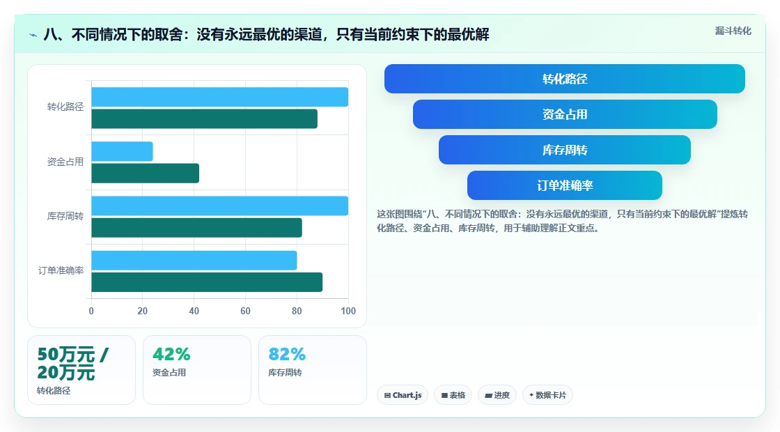Screen dimensions: 780x432
Task: Click the light blue 订单准确率 bar
Action: pyautogui.click(x=194, y=261)
